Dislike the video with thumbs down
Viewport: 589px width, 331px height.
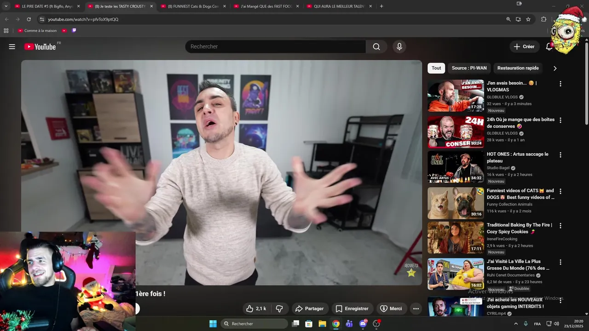click(279, 308)
